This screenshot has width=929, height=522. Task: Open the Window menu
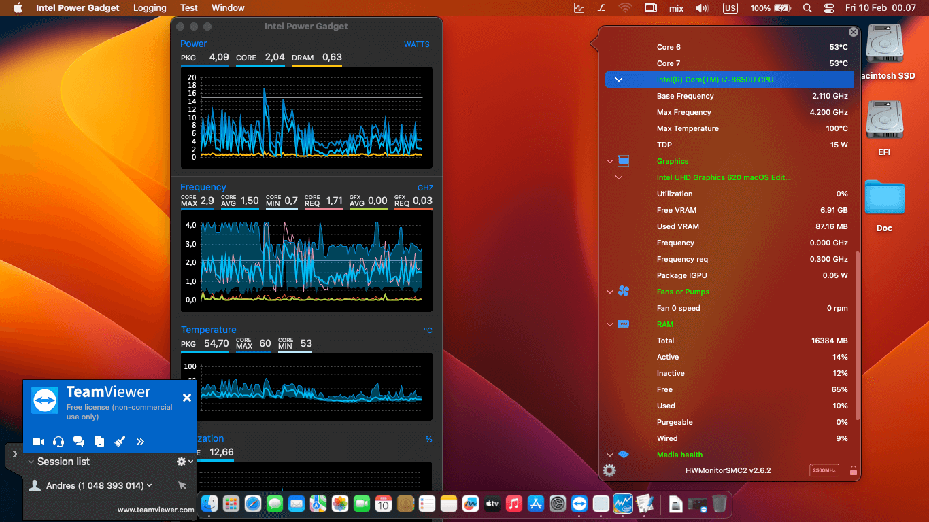pyautogui.click(x=228, y=8)
